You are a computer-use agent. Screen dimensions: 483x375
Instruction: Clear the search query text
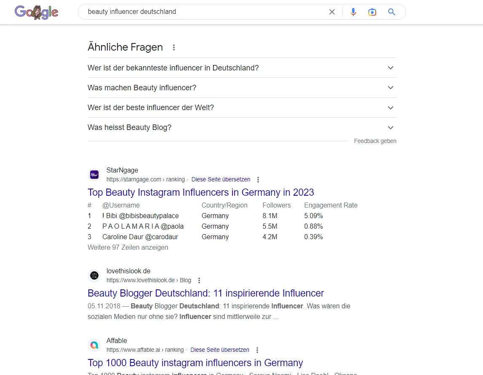(x=332, y=12)
